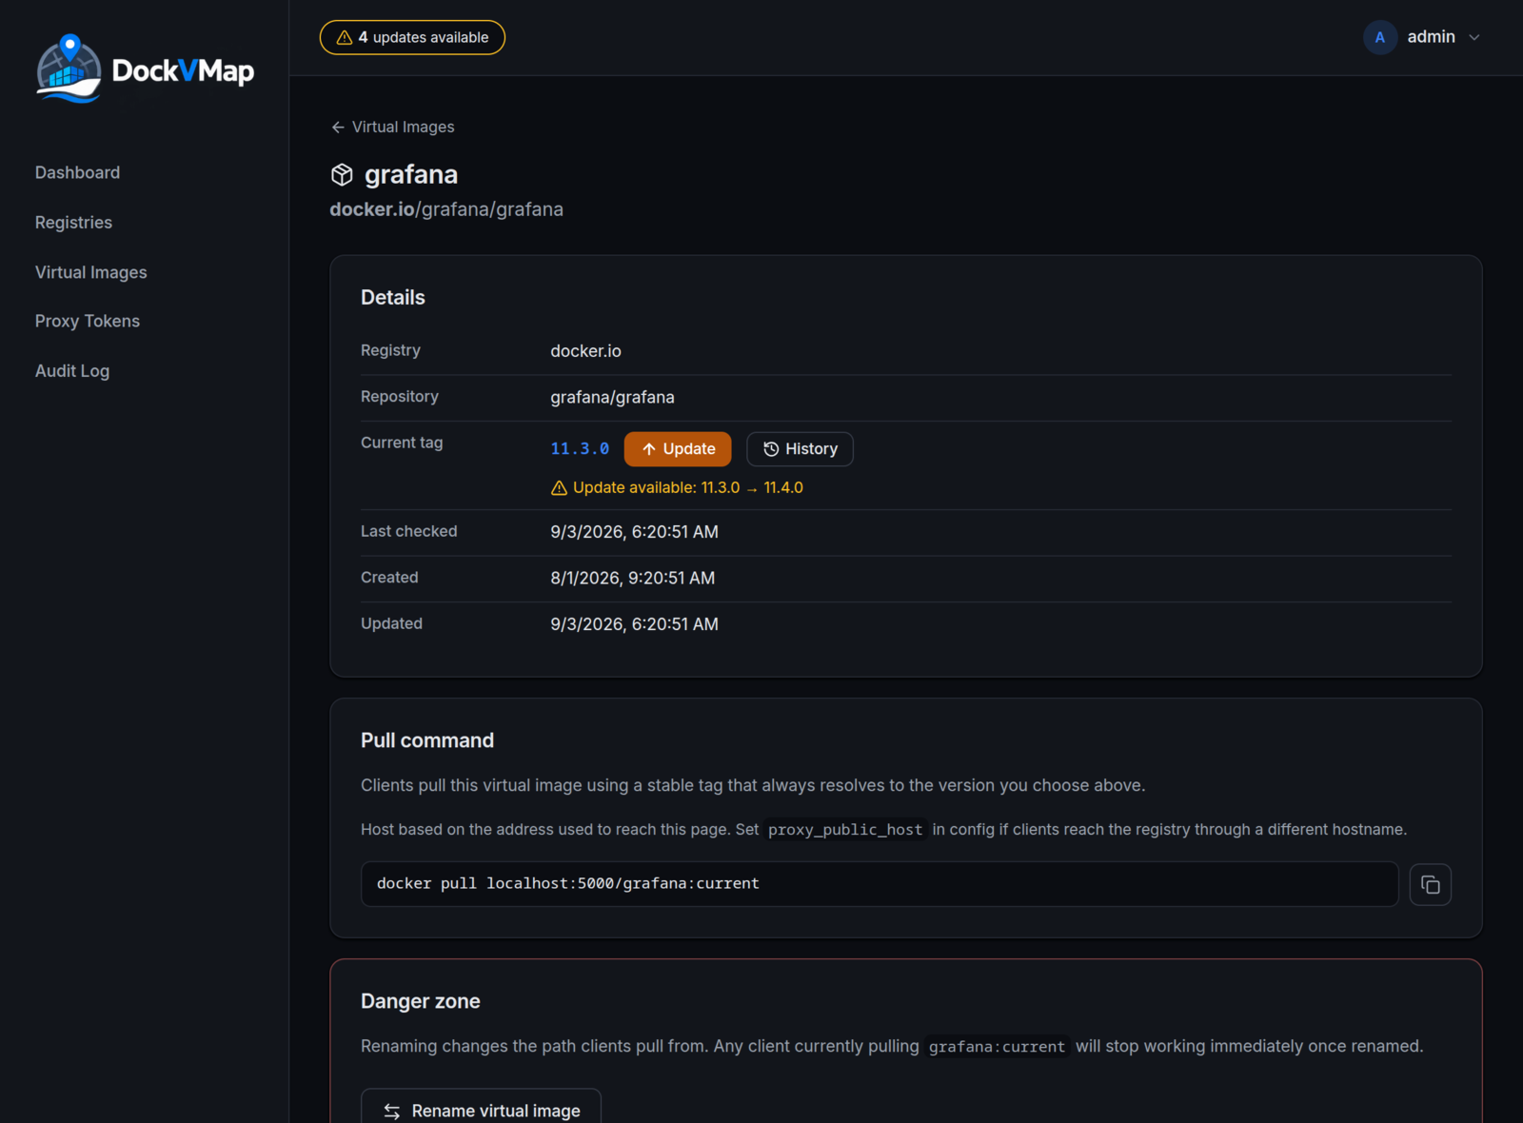The height and width of the screenshot is (1123, 1523).
Task: Click the DockVMap logo icon
Action: click(69, 69)
